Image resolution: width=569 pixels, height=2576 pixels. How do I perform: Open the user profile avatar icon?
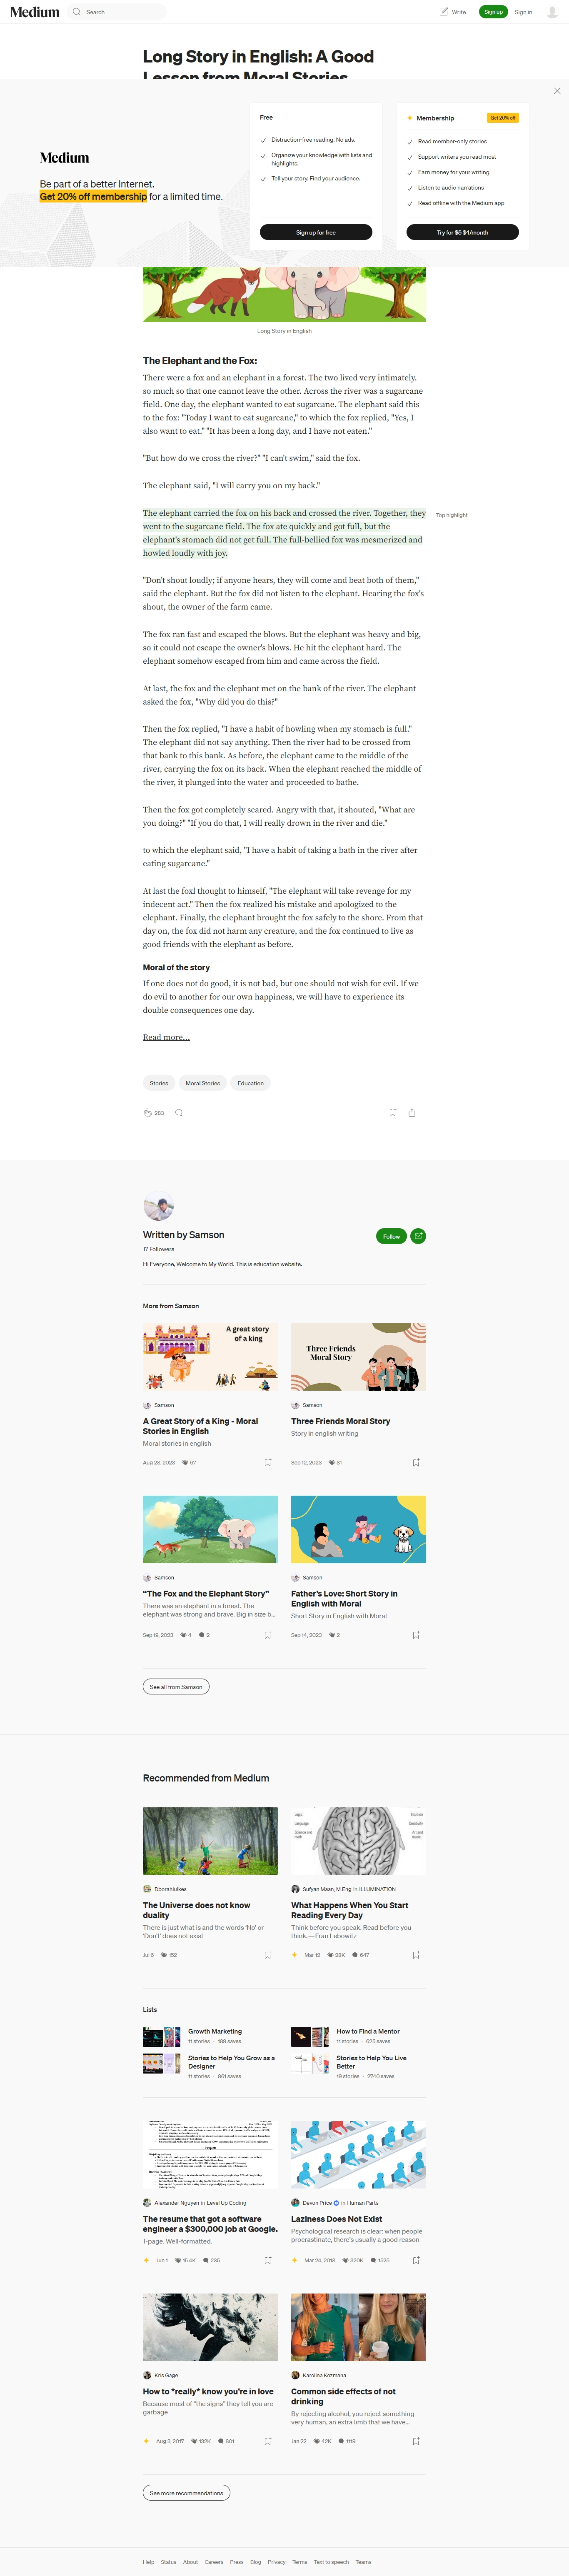552,12
